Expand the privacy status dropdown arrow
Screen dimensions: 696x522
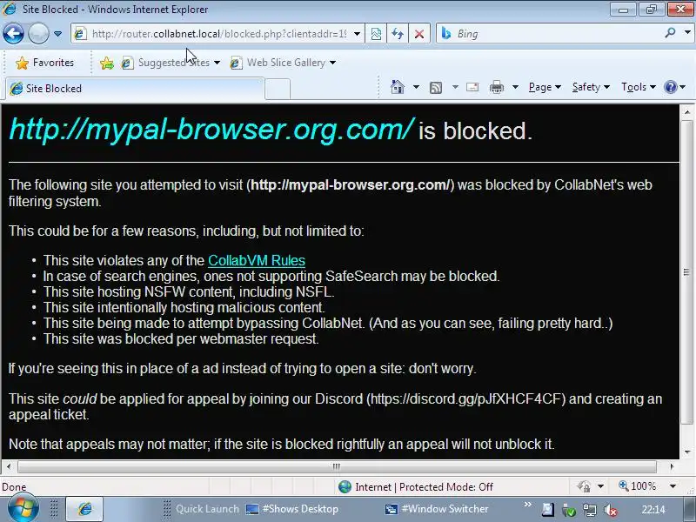point(600,486)
